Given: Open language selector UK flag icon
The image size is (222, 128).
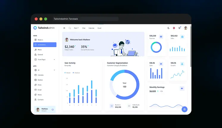Looking at the screenshot, I should coord(174,28).
